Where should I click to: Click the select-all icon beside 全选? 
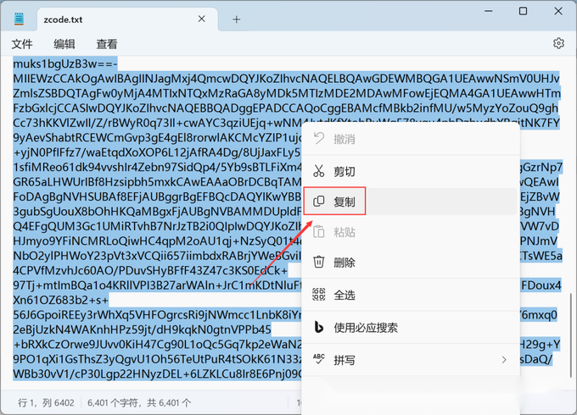(319, 295)
